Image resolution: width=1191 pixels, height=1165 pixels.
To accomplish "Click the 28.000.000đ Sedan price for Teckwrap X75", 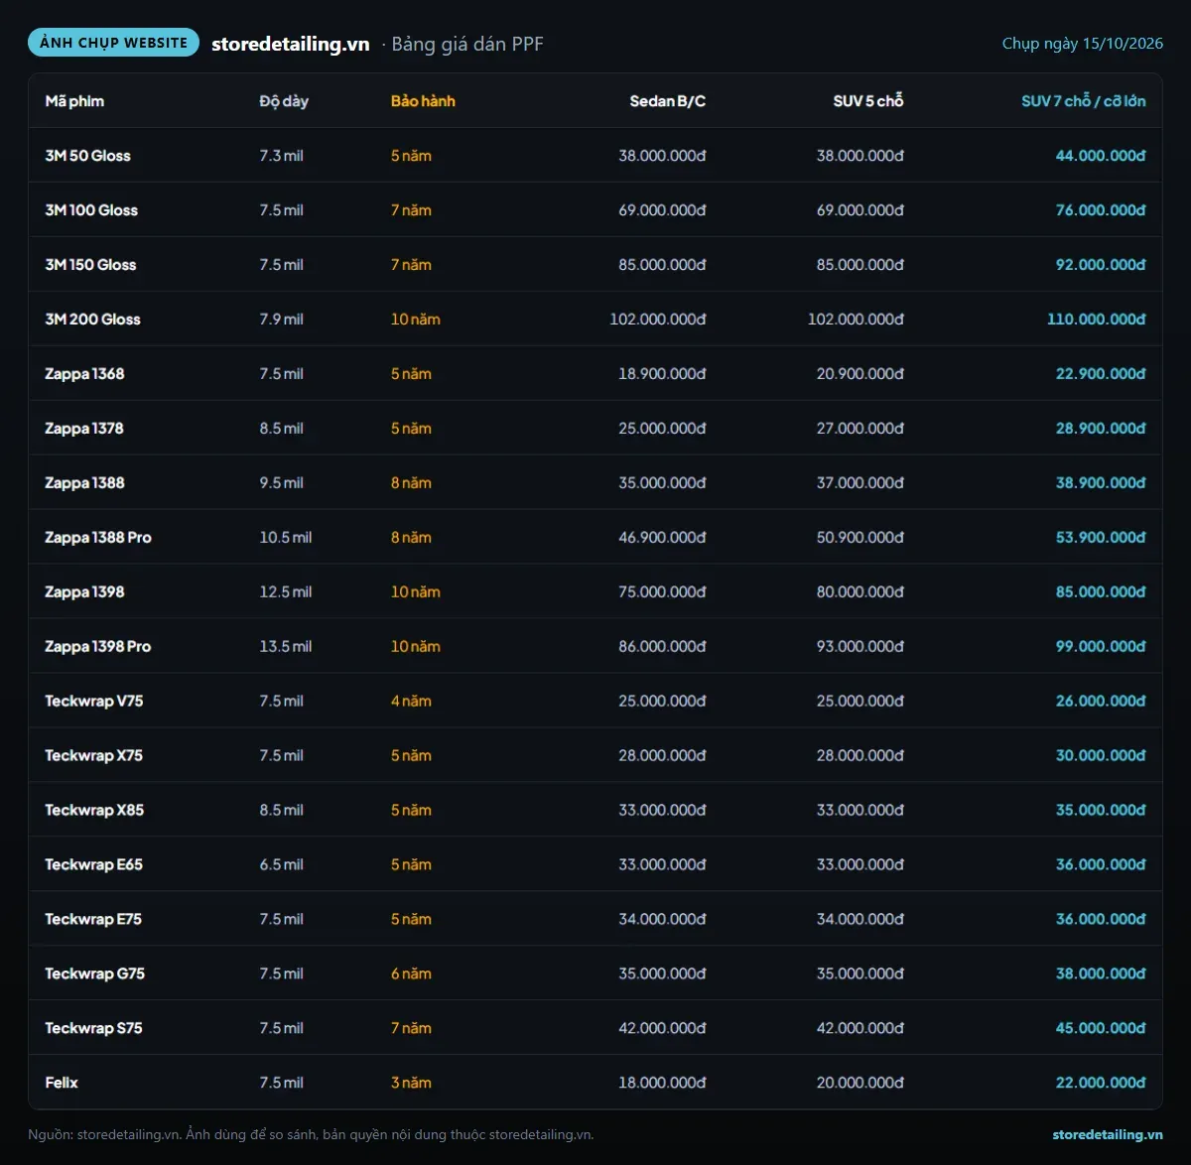I will [x=662, y=756].
